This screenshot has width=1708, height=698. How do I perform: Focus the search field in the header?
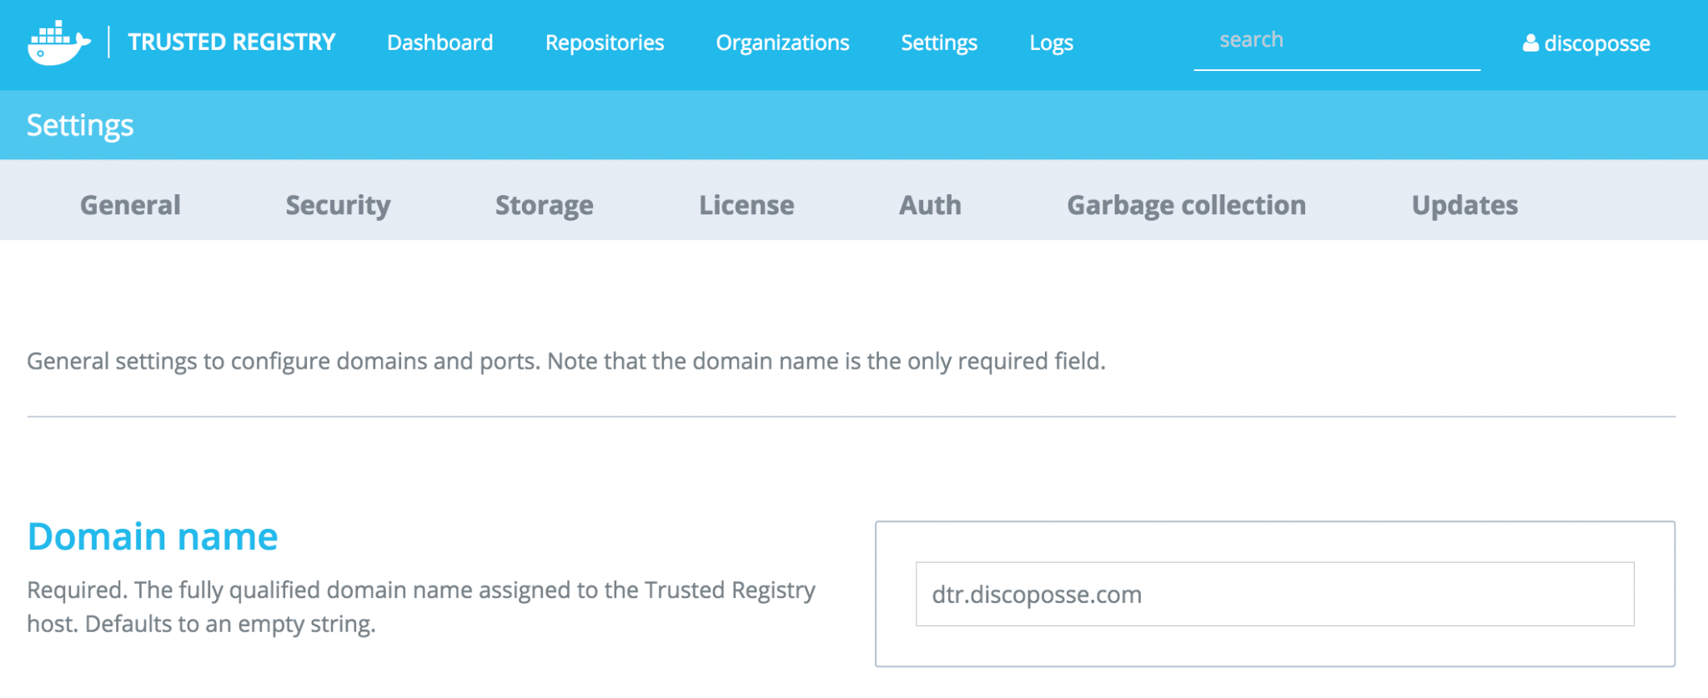click(1336, 41)
